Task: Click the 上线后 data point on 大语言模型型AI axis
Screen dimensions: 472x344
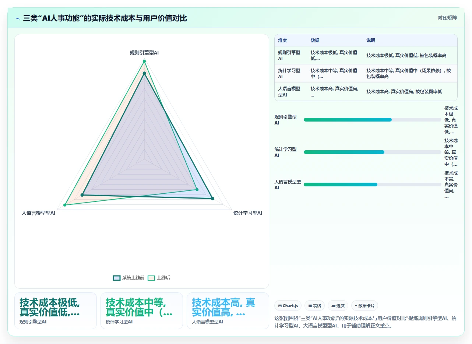Action: [65, 205]
